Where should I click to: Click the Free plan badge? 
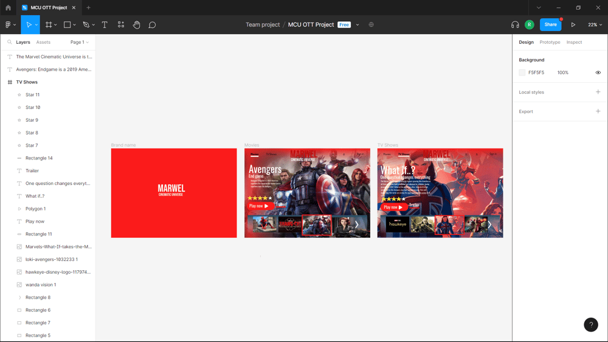(x=344, y=24)
